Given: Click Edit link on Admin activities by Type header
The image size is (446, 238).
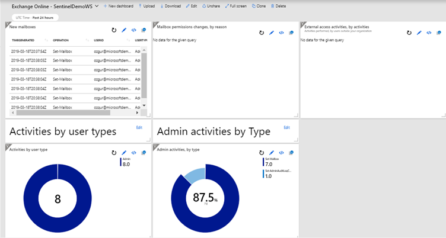Looking at the screenshot, I should (286, 127).
